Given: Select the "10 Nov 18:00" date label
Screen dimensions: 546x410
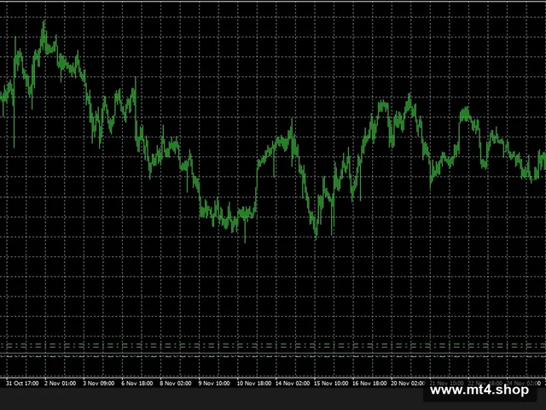Looking at the screenshot, I should (254, 384).
